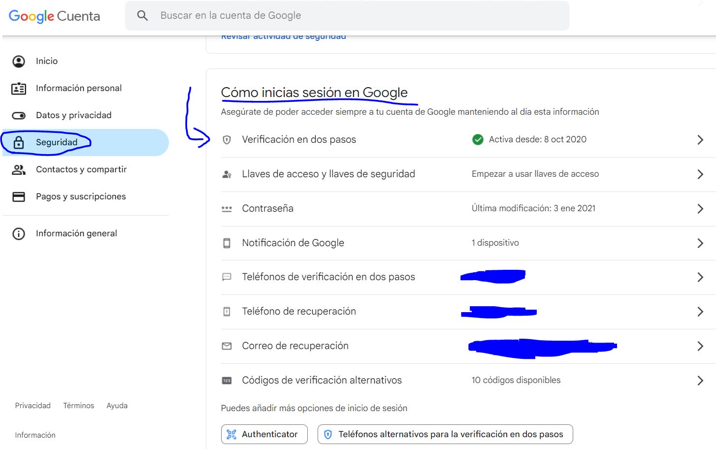Open the Información footer link
This screenshot has width=716, height=449.
[35, 435]
